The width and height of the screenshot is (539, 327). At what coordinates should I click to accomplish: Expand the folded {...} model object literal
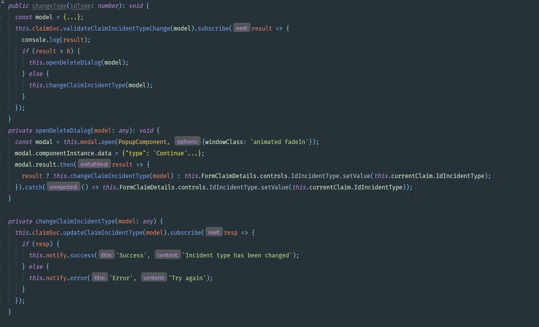tap(72, 17)
